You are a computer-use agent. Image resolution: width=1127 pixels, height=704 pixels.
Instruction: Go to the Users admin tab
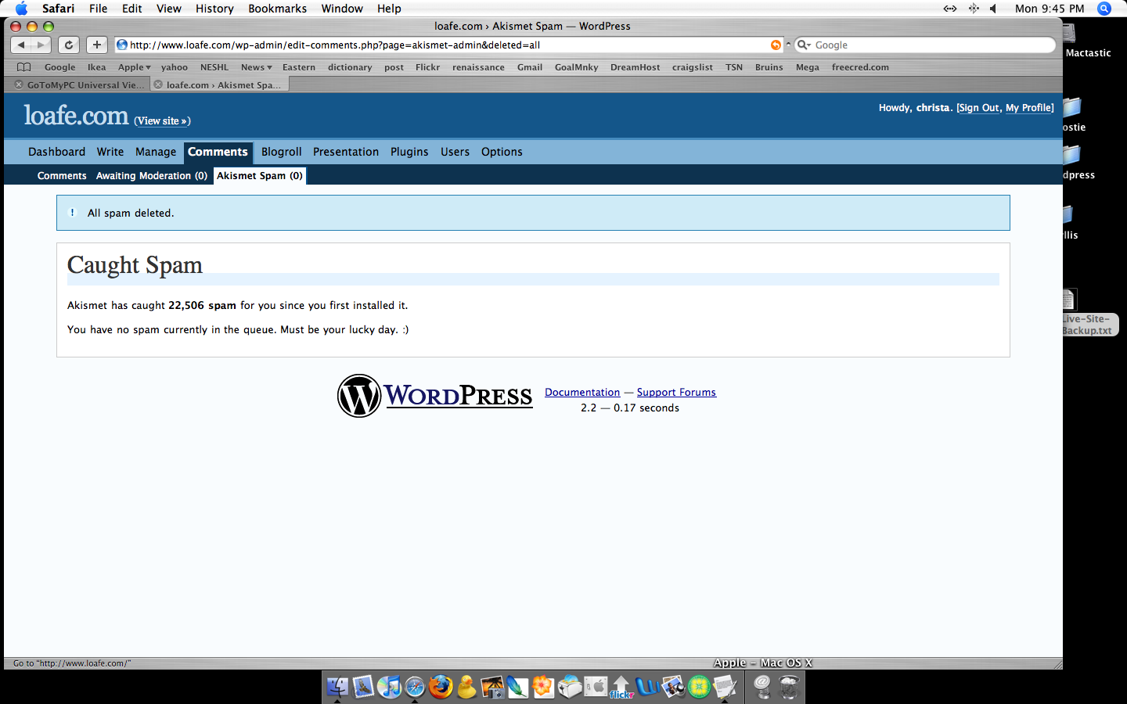[455, 152]
